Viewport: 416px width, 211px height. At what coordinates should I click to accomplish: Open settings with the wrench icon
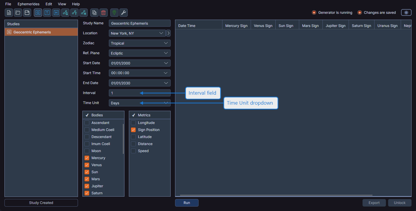click(x=124, y=13)
